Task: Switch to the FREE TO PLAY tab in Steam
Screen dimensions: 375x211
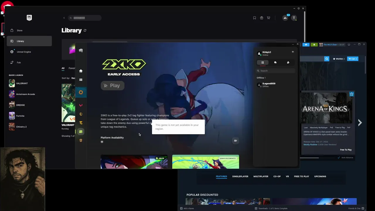Action: point(301,176)
